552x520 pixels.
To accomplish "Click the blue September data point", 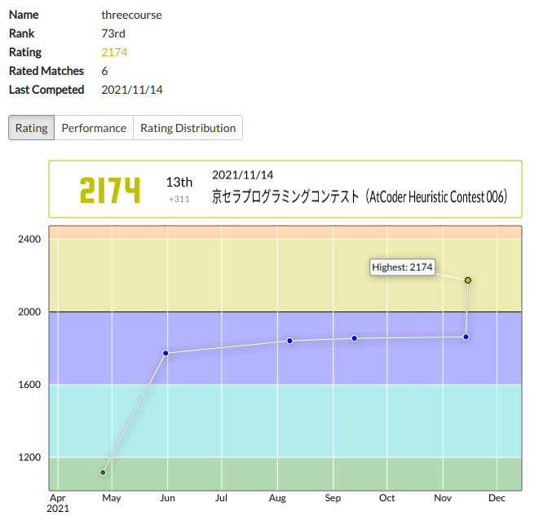I will point(355,338).
